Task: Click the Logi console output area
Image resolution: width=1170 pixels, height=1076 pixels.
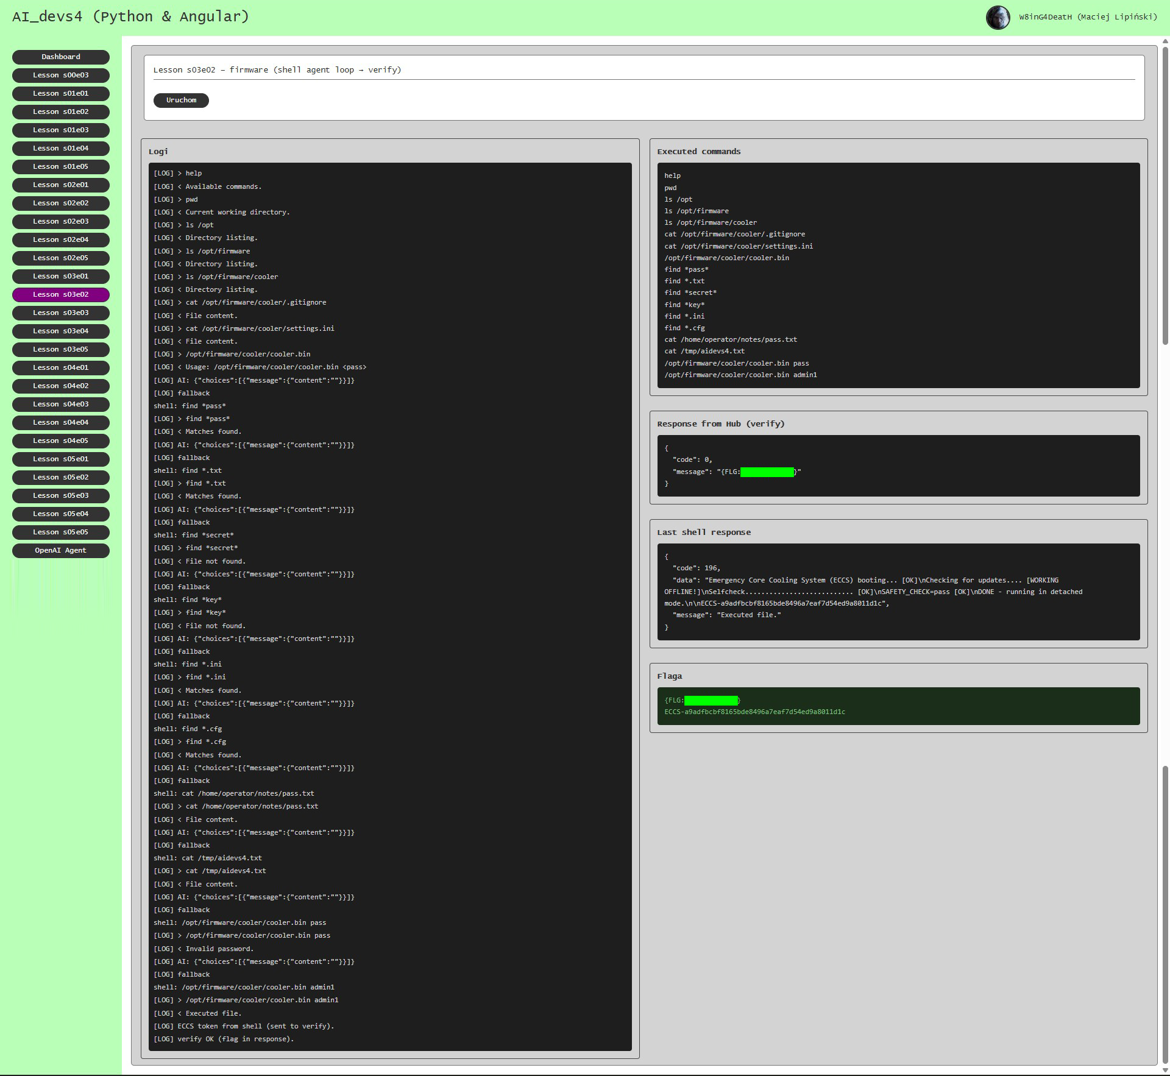Action: (390, 606)
